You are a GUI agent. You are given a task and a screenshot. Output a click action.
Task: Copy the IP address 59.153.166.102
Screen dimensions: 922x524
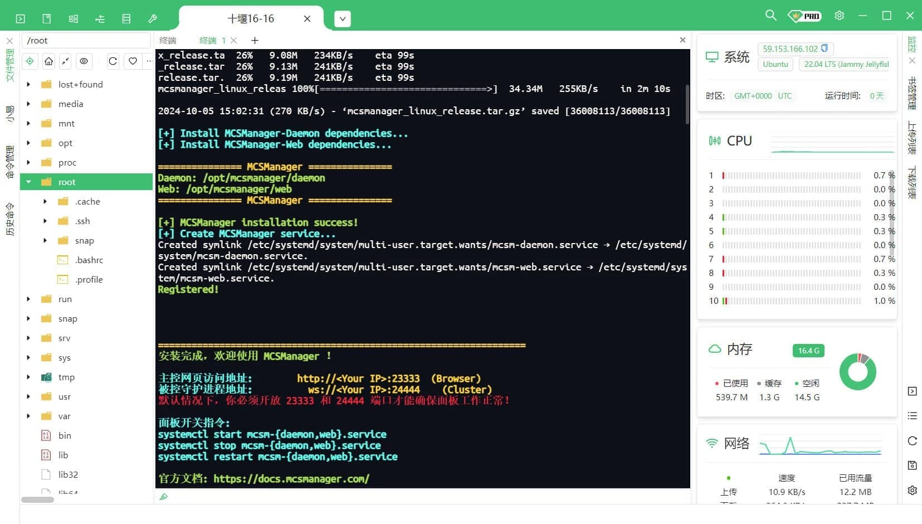[x=825, y=48]
